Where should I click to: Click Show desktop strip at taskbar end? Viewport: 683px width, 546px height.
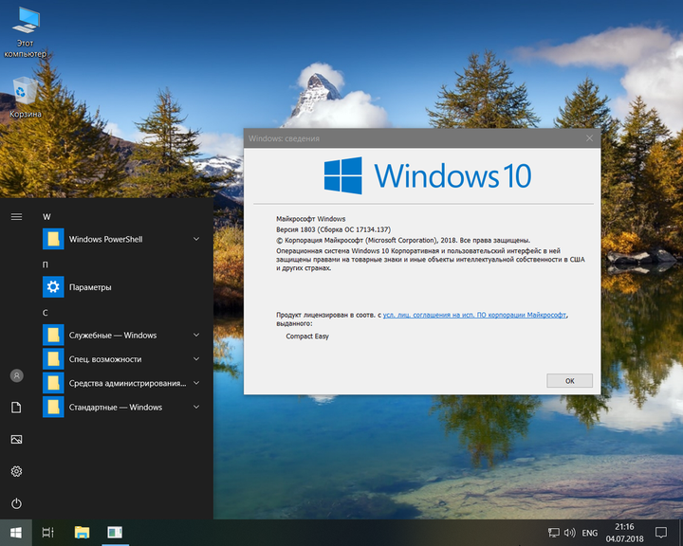[681, 533]
